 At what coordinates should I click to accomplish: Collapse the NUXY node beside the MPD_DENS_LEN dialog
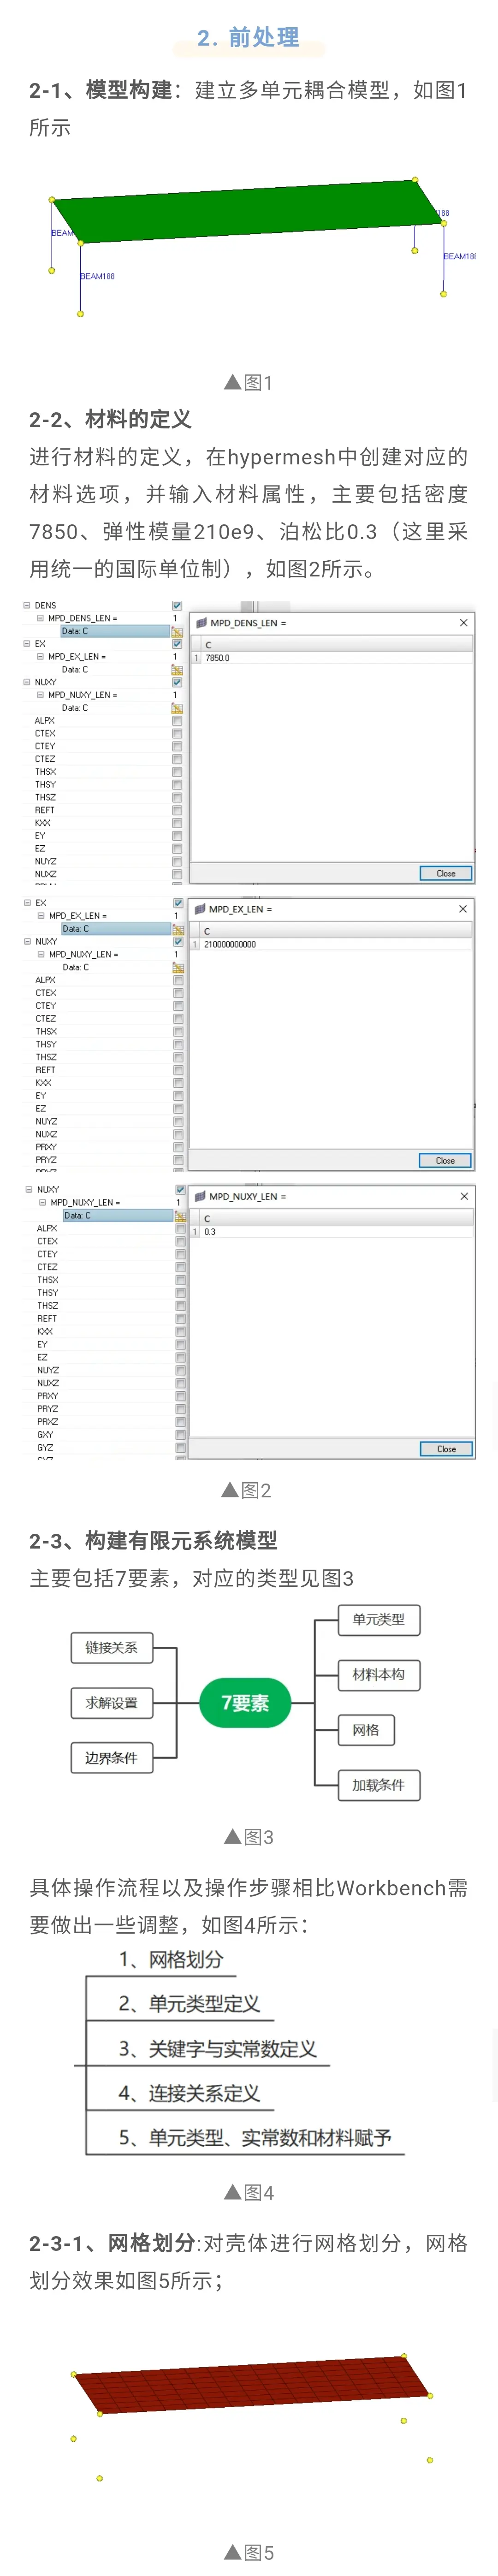[27, 682]
